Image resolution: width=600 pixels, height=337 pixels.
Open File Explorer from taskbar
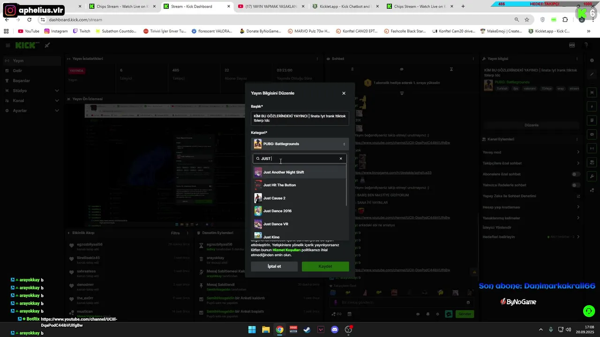tap(266, 330)
